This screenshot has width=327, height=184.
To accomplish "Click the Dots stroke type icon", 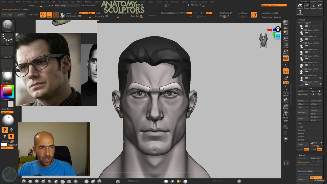I will click(x=7, y=38).
